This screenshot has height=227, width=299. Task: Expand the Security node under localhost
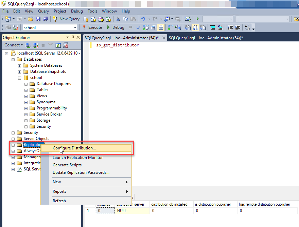point(13,132)
